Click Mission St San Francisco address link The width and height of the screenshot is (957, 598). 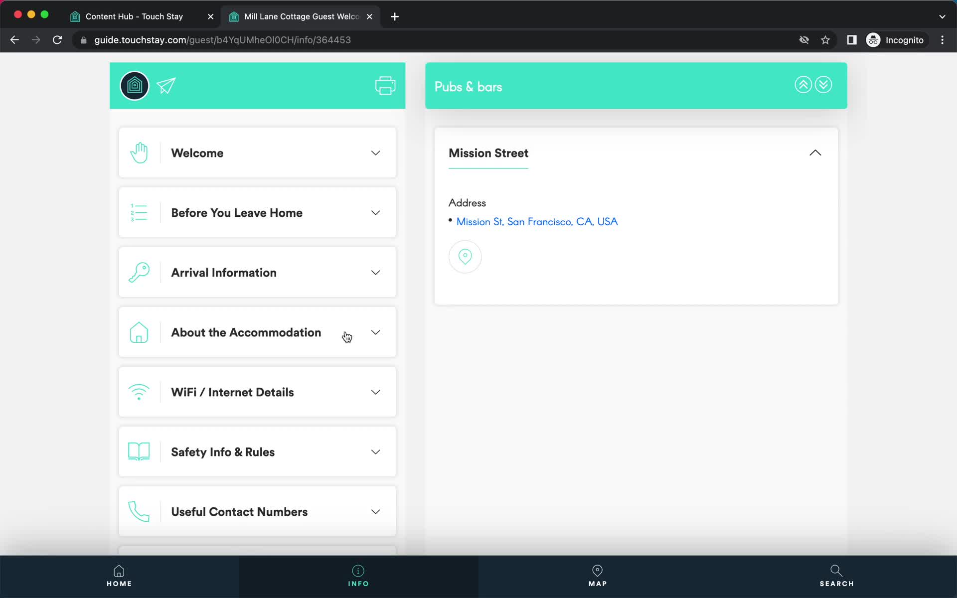(x=537, y=222)
